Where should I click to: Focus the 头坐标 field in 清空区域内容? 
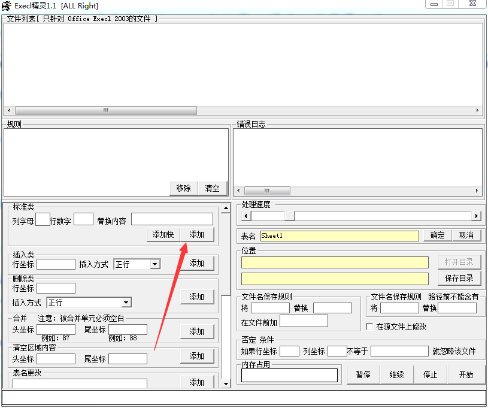tap(56, 359)
